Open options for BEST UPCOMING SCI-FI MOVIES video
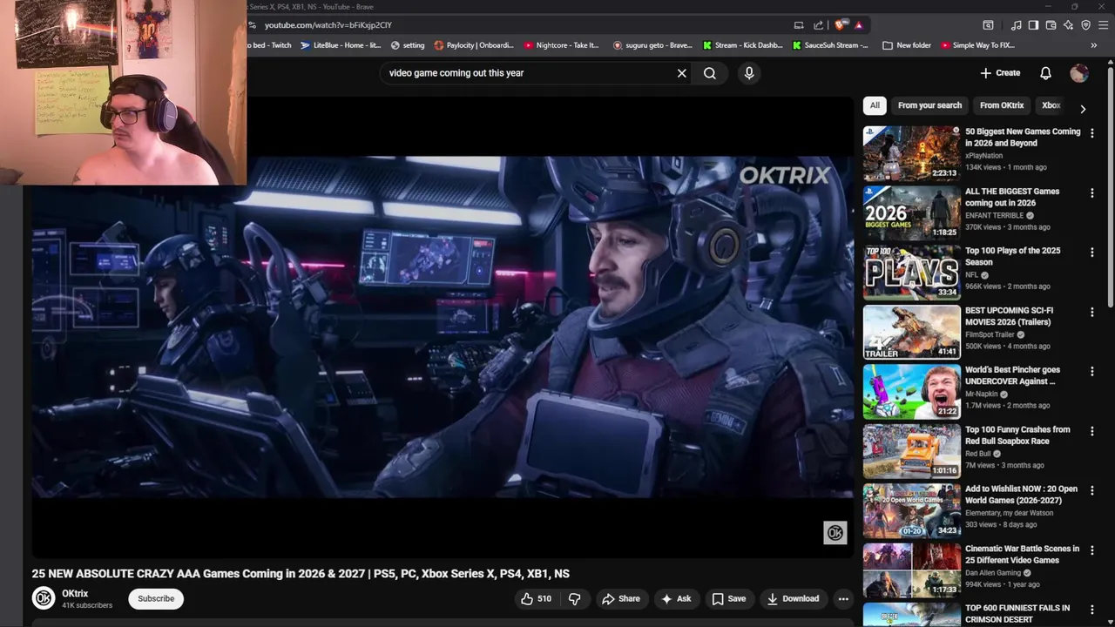This screenshot has height=627, width=1115. tap(1091, 312)
